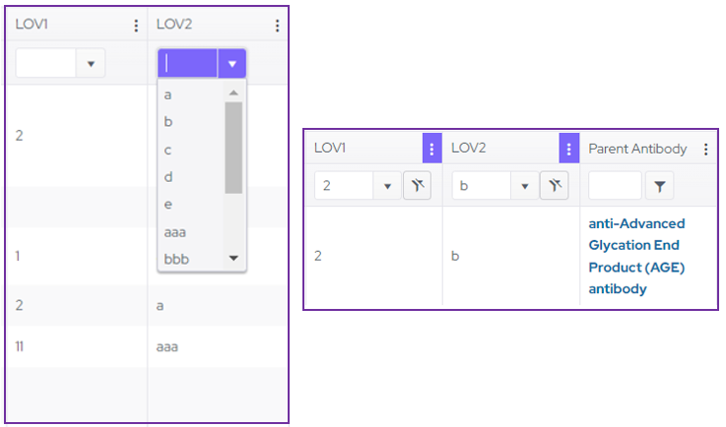The image size is (726, 427).
Task: Click highlighted LOV2 column menu in right grid
Action: point(567,149)
